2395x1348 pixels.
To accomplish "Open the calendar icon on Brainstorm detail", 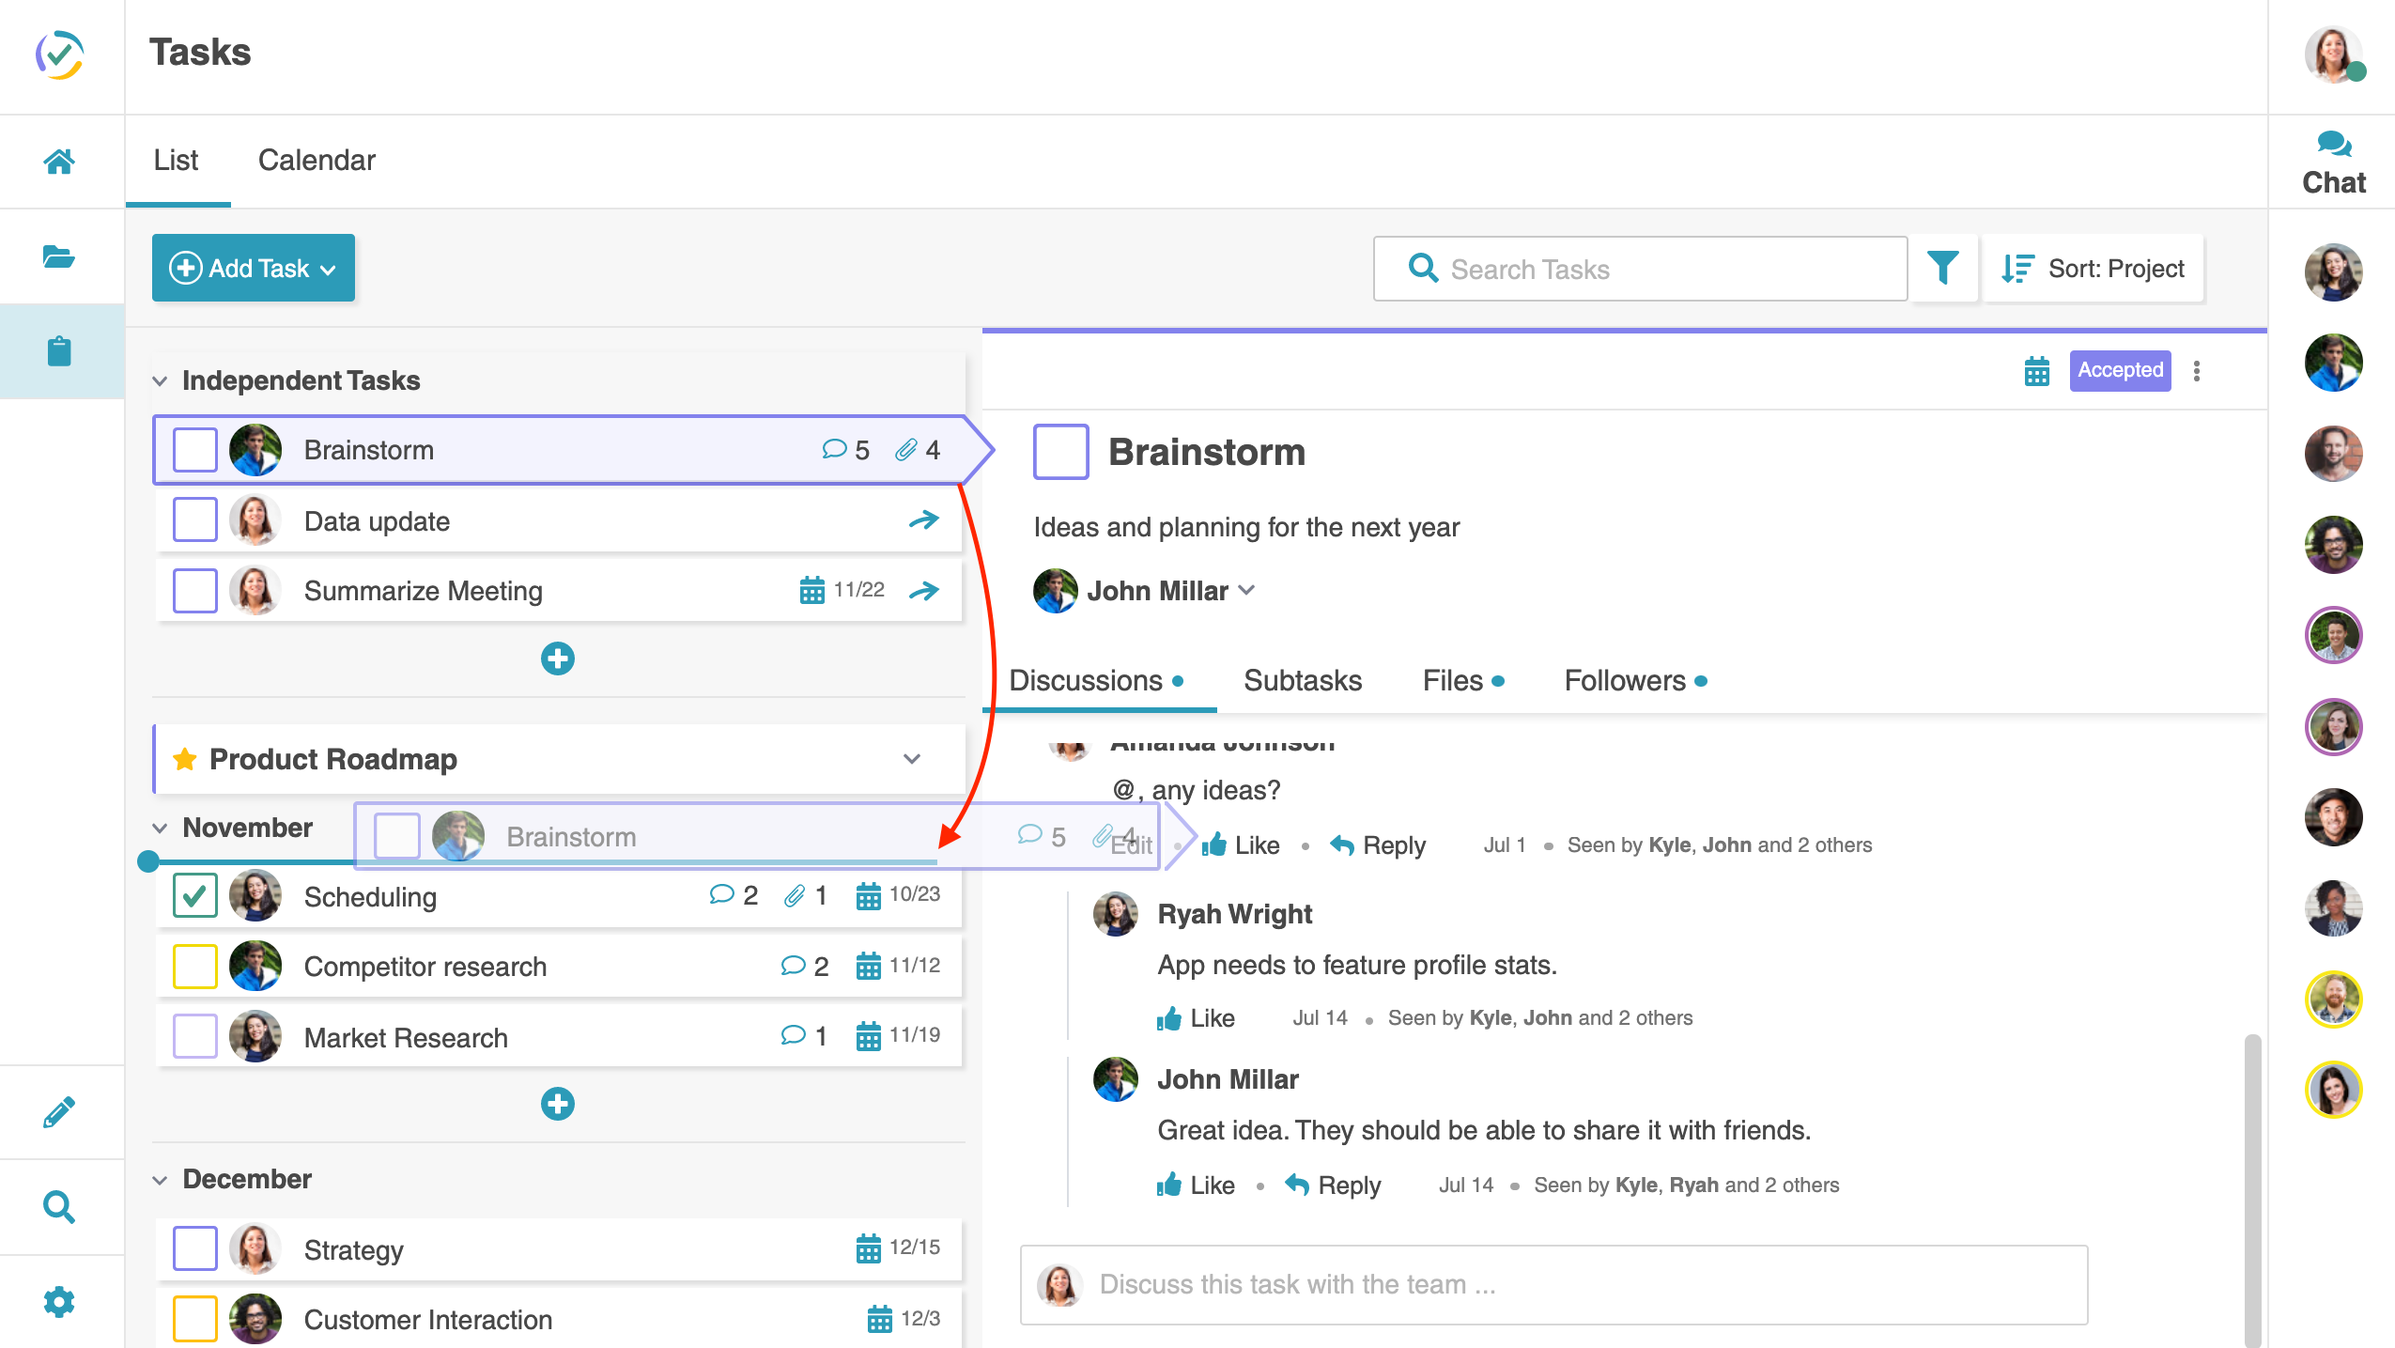I will (2036, 371).
